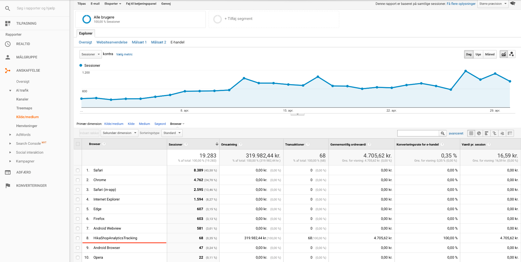
Task: Toggle the select-all checkbox in table header
Action: pos(78,144)
